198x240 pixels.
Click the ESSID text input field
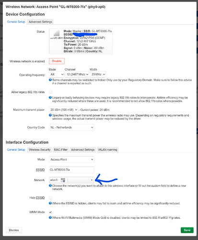[71, 170]
